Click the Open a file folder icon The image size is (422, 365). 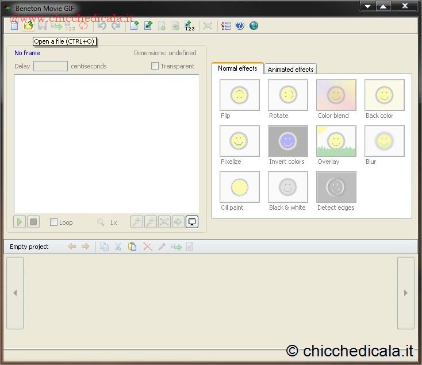(28, 26)
